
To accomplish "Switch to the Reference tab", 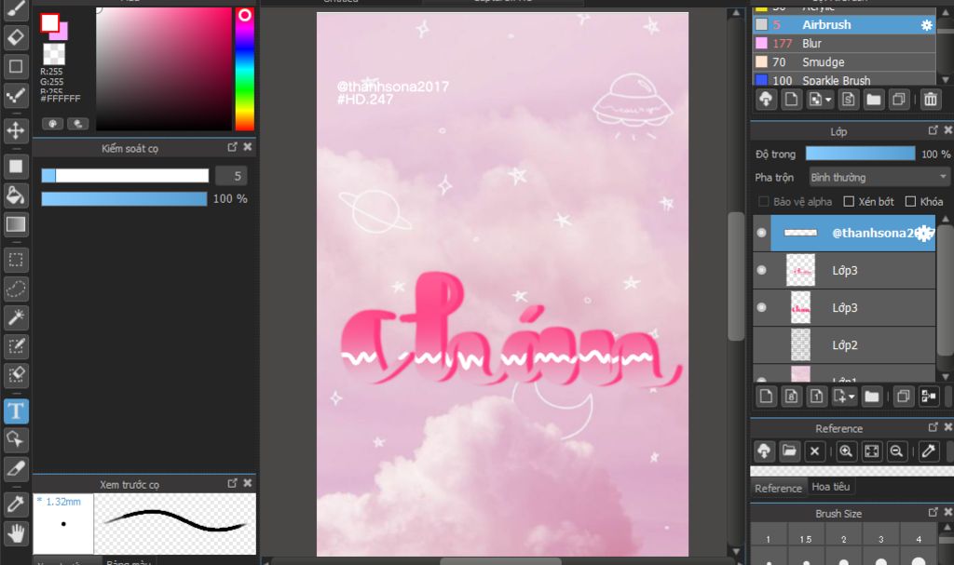I will point(778,488).
